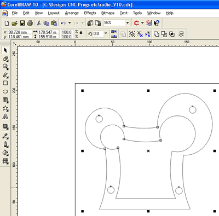Copy the selection using Copy icon

47,23
